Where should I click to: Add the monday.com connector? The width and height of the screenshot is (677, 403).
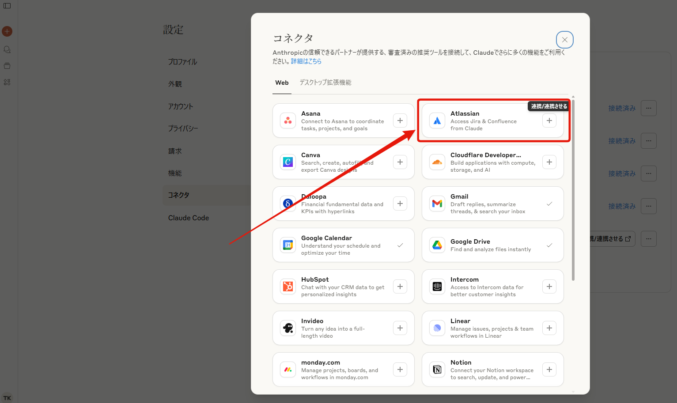(400, 369)
